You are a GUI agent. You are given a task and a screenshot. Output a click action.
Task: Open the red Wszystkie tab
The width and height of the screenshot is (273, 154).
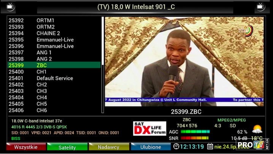(x=26, y=147)
